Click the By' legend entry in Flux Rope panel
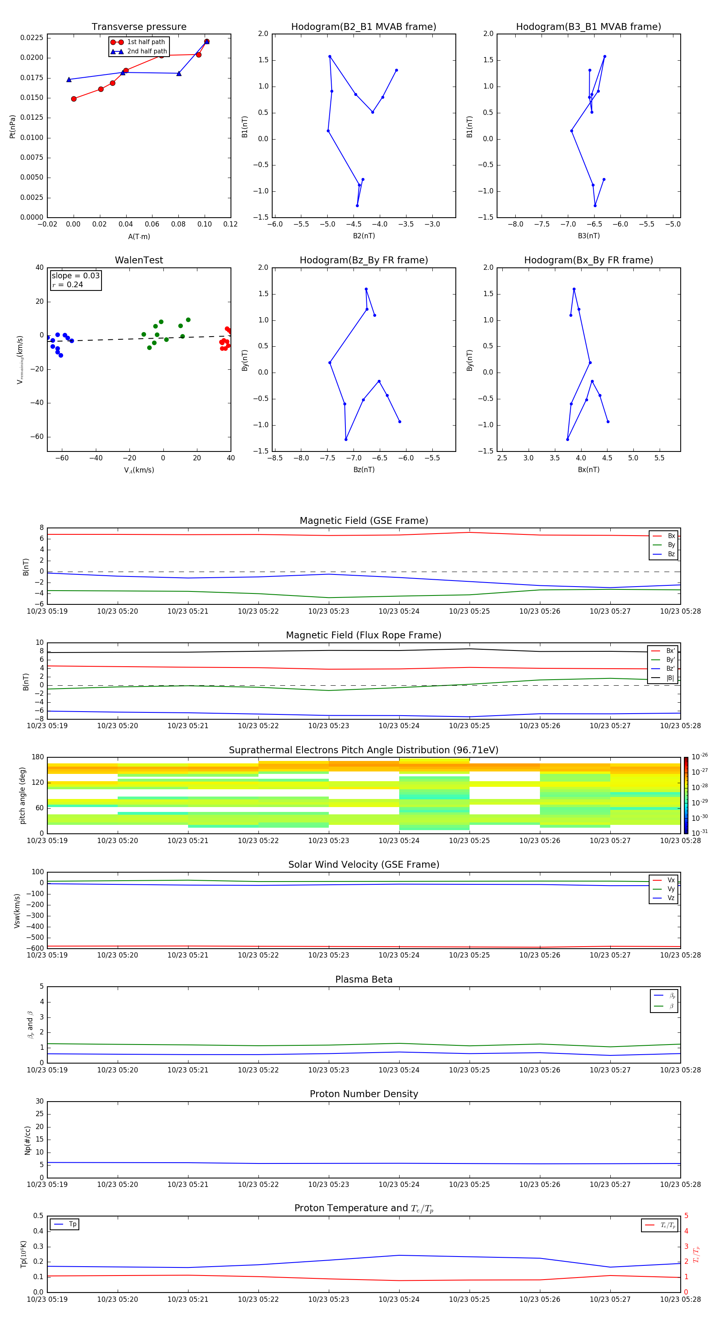Screen dimensions: 728x1335 pos(663,660)
